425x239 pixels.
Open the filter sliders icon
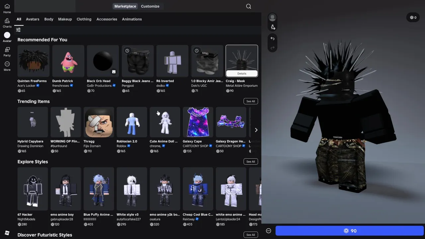pos(18,30)
